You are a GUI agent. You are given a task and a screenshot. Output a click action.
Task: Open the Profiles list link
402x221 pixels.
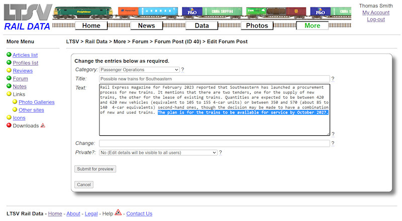point(26,63)
